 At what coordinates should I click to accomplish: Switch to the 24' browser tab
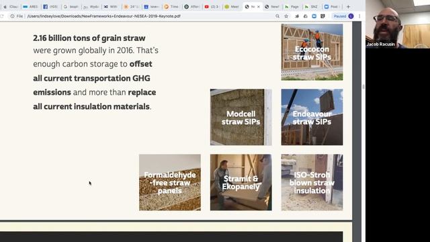131,7
